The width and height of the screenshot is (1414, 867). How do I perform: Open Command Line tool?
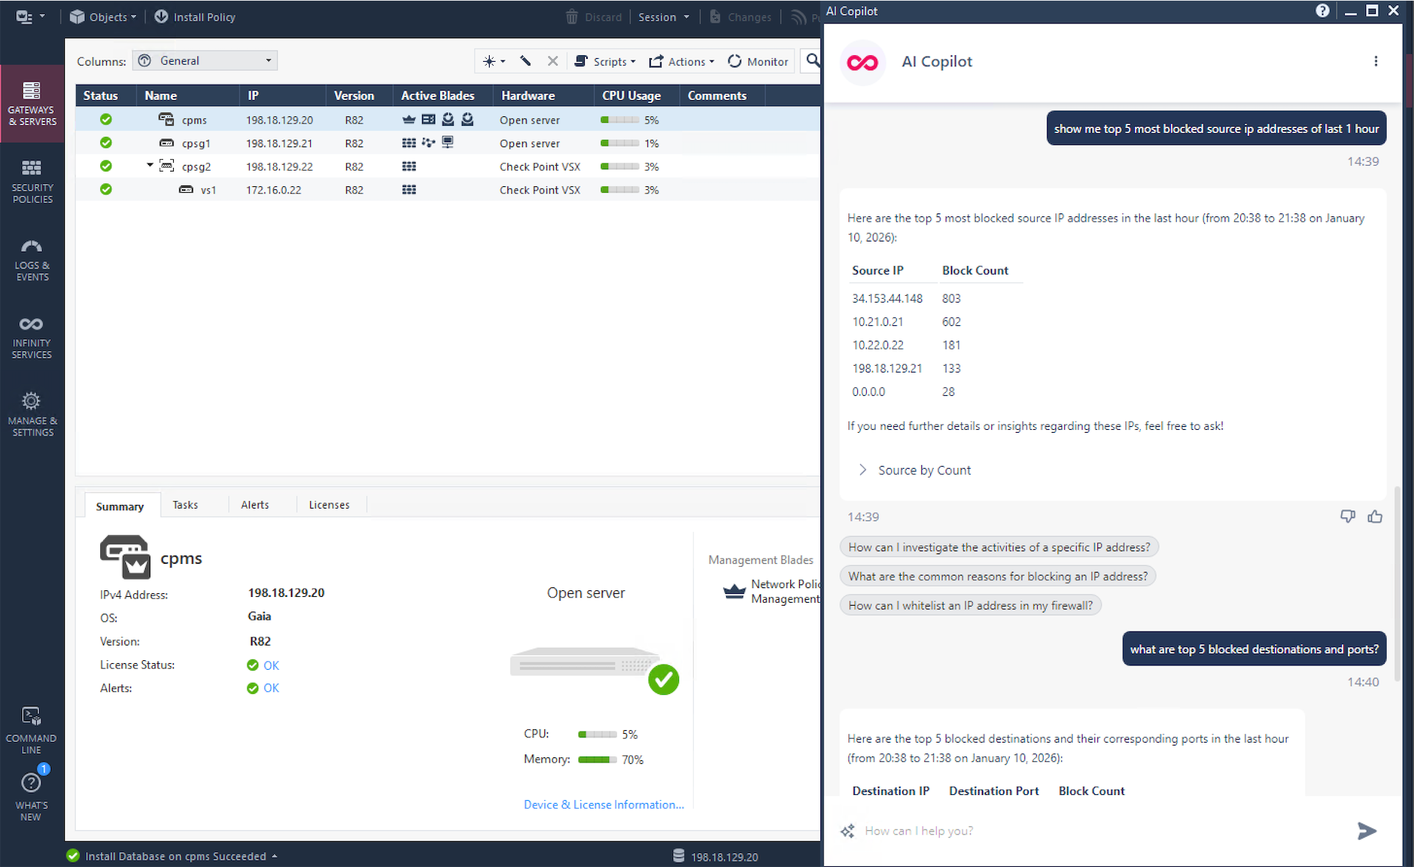coord(31,729)
